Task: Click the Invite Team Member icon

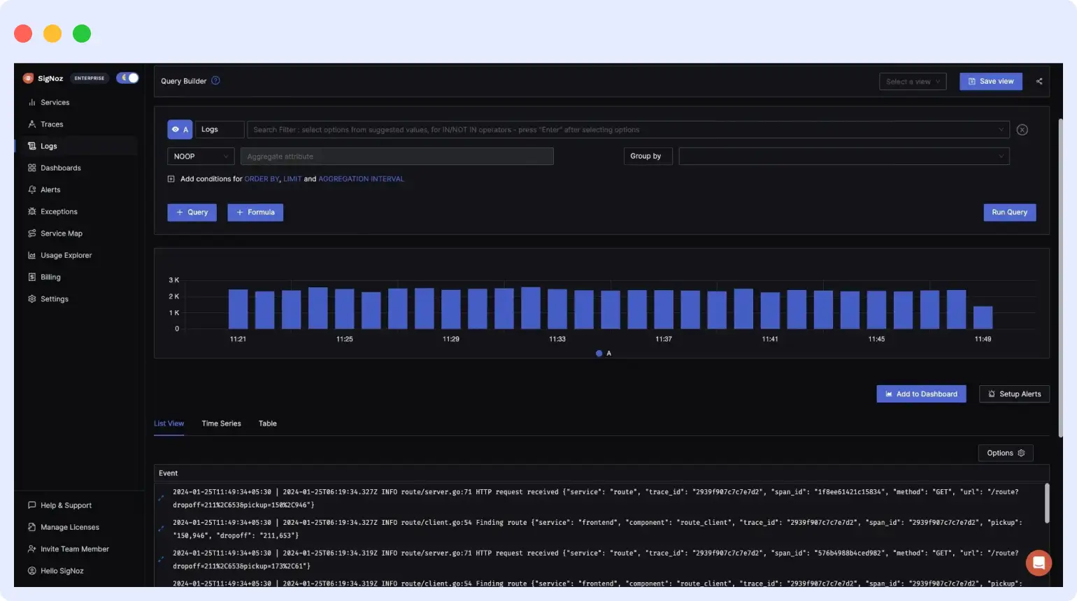Action: coord(31,549)
